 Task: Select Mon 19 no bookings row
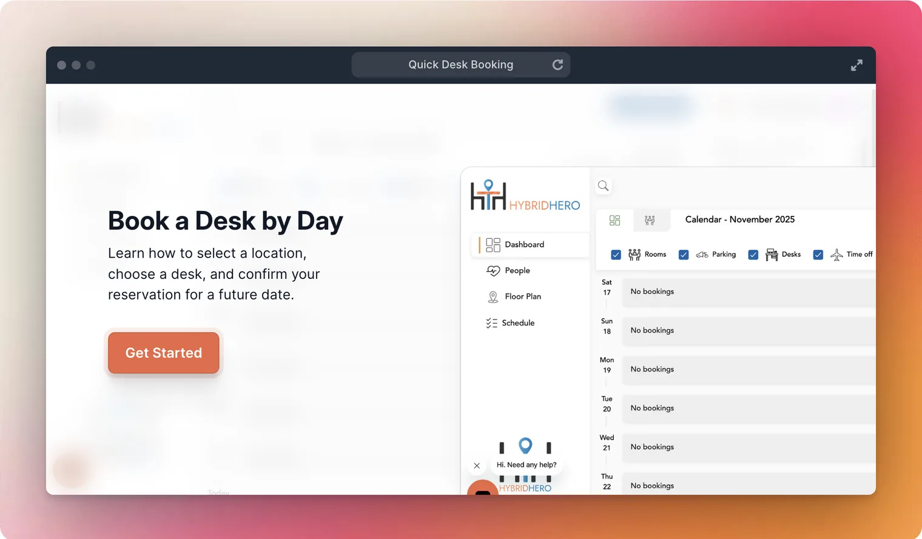[749, 369]
